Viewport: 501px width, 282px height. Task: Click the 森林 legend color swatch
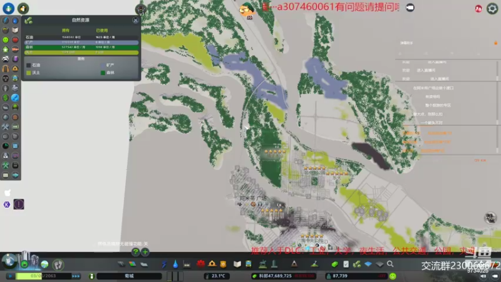click(103, 73)
